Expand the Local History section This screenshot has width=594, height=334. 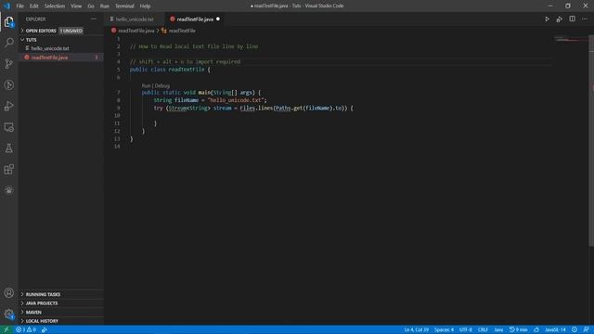60,321
